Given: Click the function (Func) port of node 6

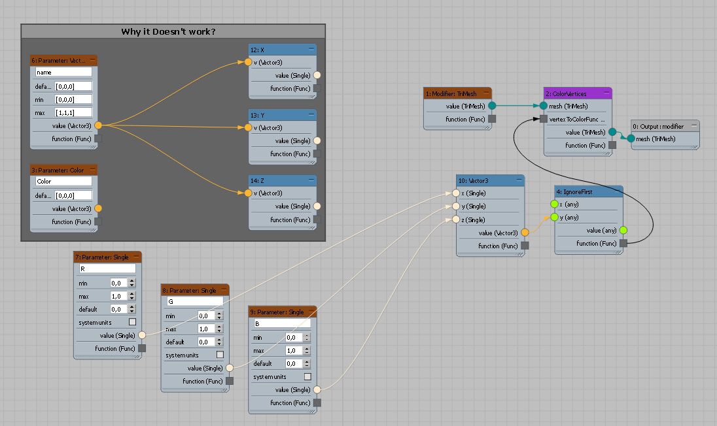Looking at the screenshot, I should [x=98, y=139].
